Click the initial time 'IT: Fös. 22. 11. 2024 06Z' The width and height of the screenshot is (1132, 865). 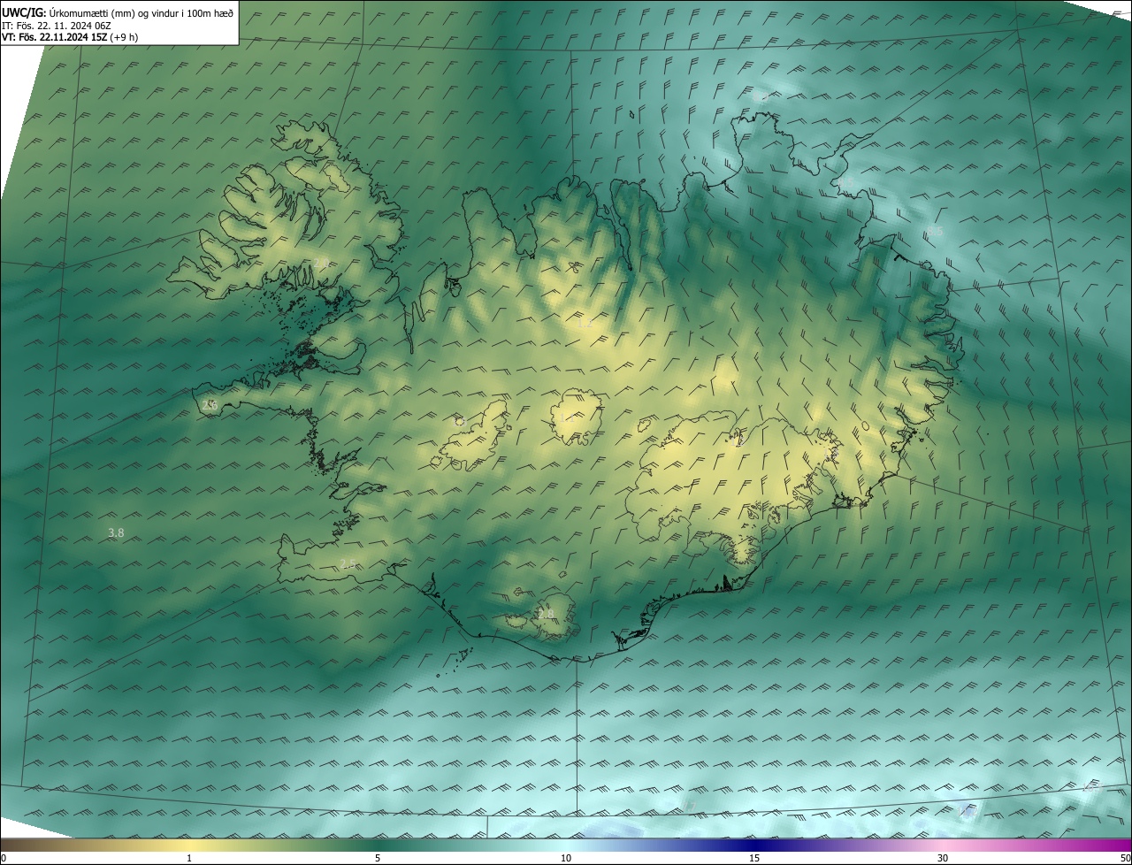point(57,25)
